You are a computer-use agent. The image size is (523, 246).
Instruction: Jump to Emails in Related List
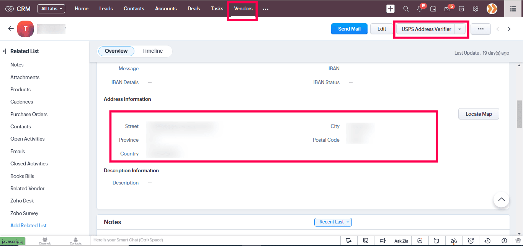18,151
